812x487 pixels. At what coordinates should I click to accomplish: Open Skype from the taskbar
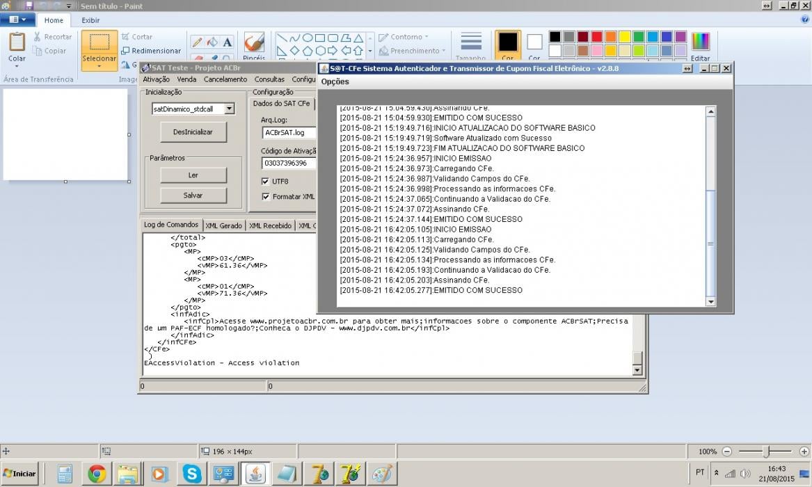click(191, 474)
